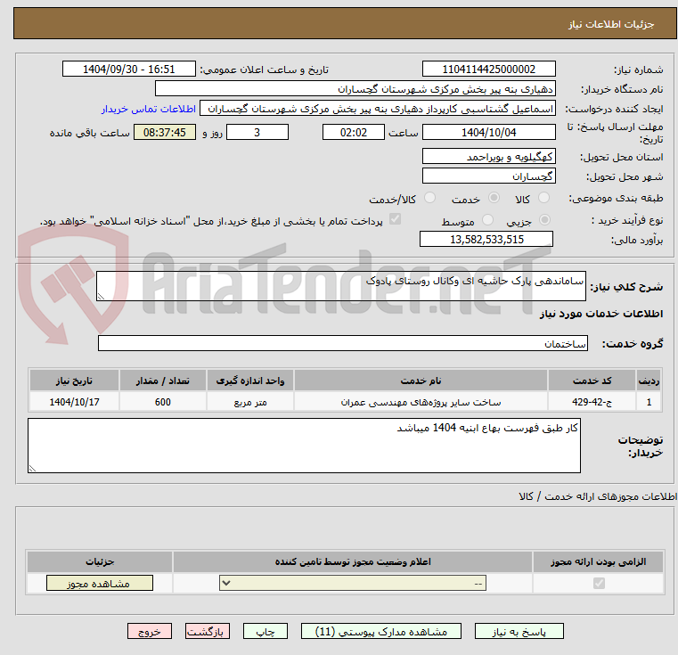Click the شماره نیاز number field
Image resolution: width=678 pixels, height=655 pixels.
[488, 69]
